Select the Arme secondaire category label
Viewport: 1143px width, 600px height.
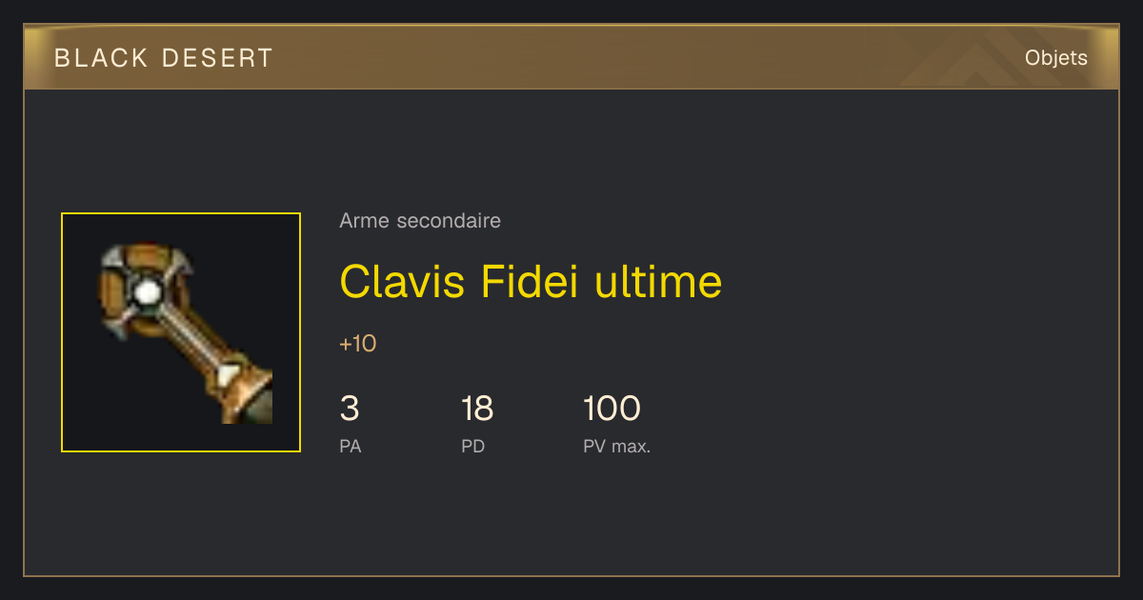(420, 221)
